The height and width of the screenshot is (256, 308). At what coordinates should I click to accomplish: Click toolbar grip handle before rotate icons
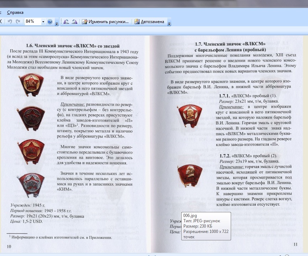(x=61, y=22)
